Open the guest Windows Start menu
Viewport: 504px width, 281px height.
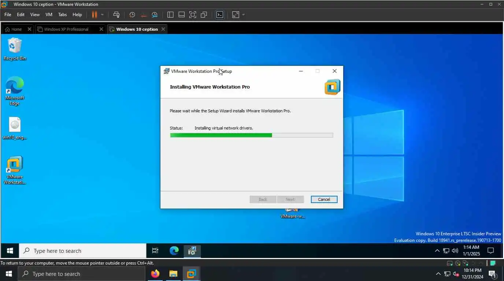(10, 251)
